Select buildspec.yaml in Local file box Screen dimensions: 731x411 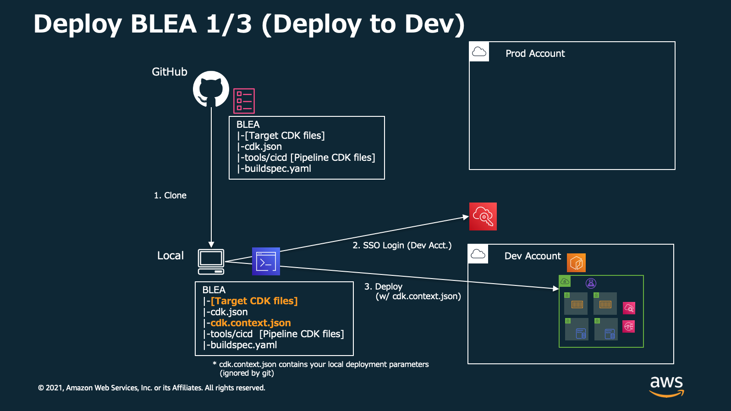coord(244,345)
